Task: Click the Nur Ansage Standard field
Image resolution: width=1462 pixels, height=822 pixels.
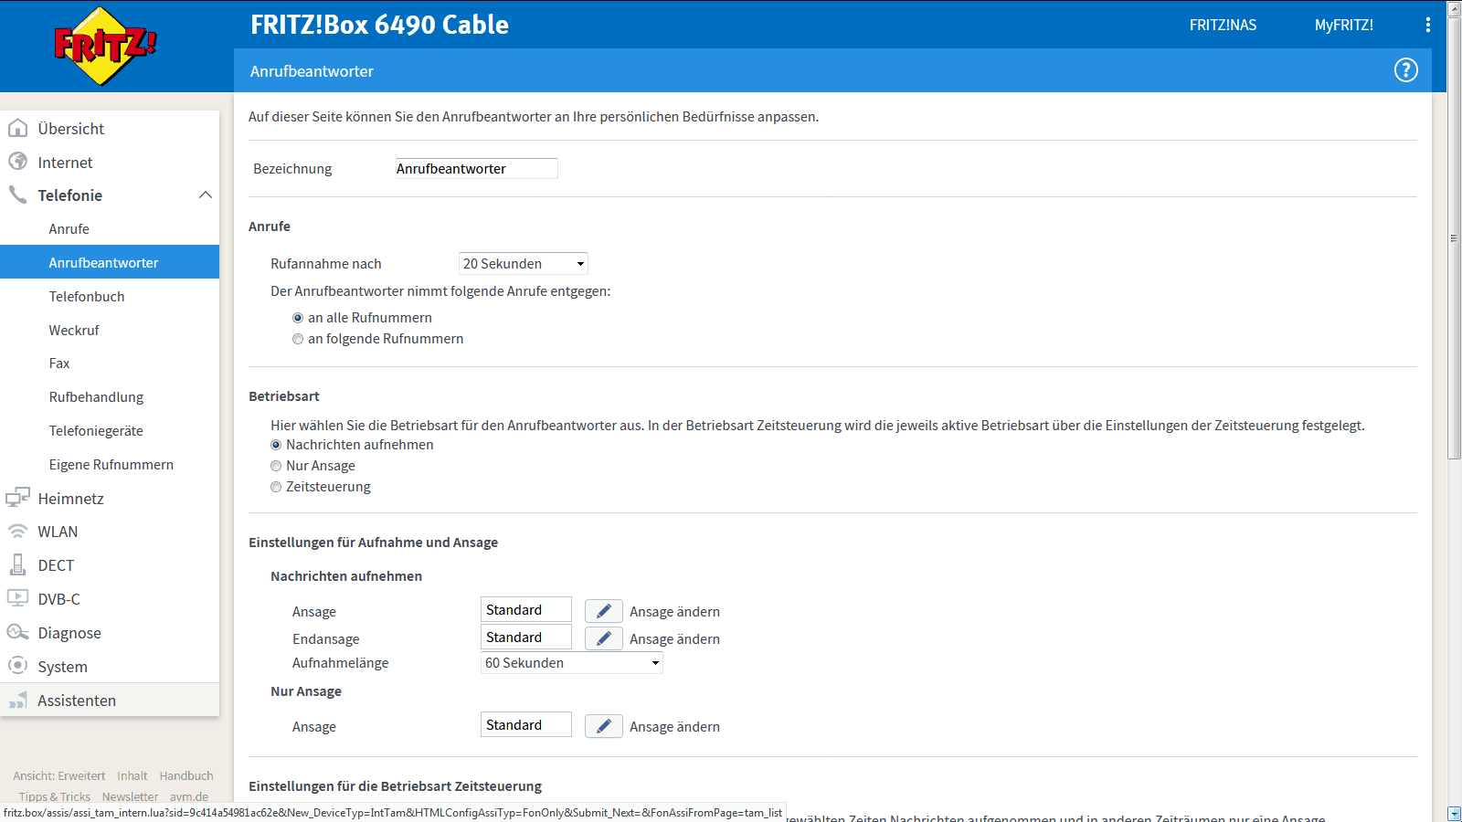Action: click(526, 724)
